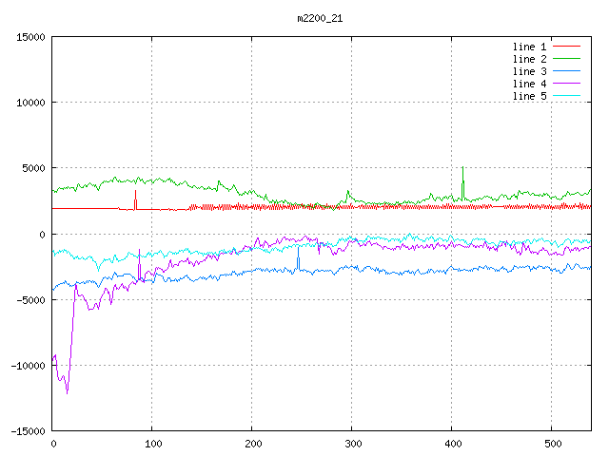The width and height of the screenshot is (609, 456).
Task: Click the green line sample beside line 2
Action: [x=566, y=59]
